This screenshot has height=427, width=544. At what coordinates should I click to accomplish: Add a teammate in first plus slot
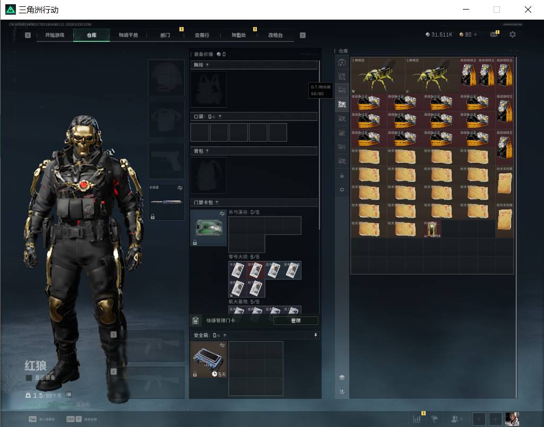pos(479,419)
